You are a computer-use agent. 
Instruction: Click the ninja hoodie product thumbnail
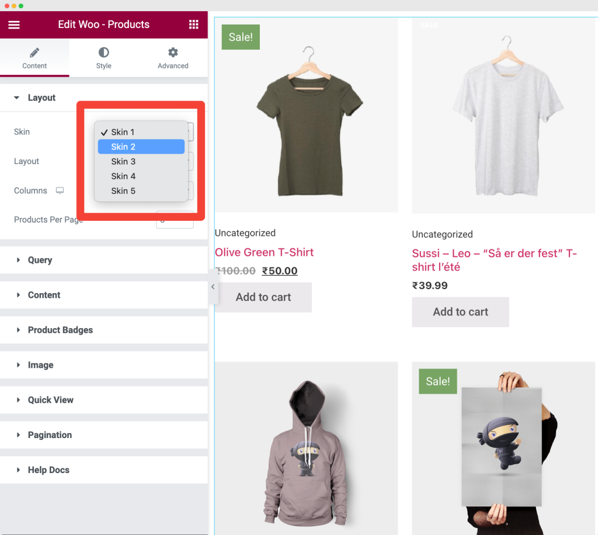[306, 449]
